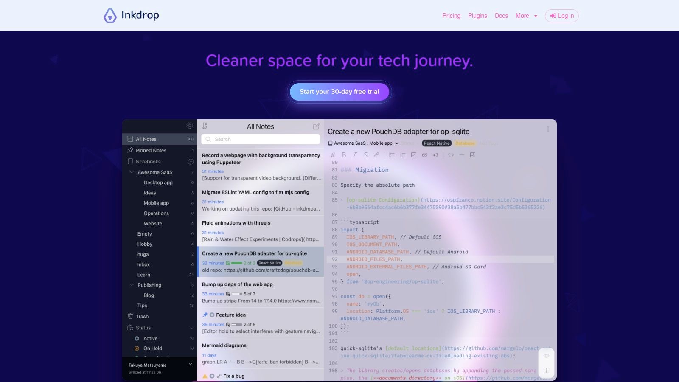The height and width of the screenshot is (382, 679).
Task: Insert a heading with the hash icon
Action: tap(333, 155)
